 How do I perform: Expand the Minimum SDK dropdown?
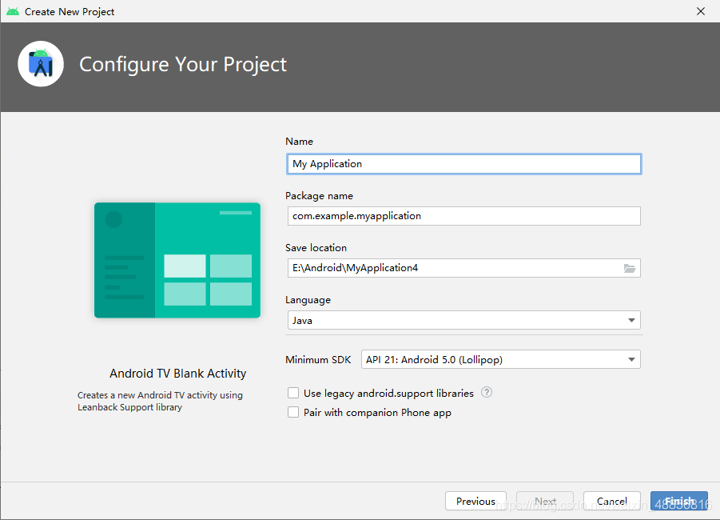500,359
